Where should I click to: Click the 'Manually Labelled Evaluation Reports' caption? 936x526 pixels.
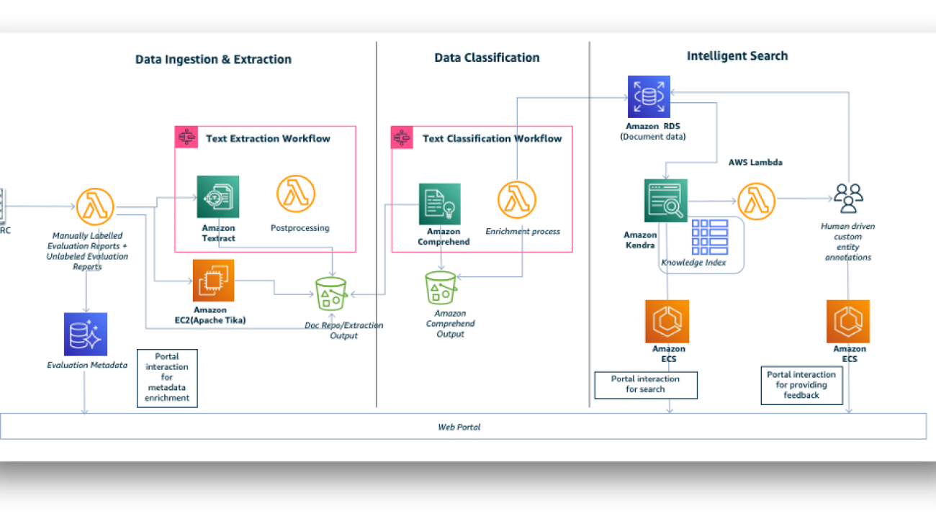click(87, 250)
